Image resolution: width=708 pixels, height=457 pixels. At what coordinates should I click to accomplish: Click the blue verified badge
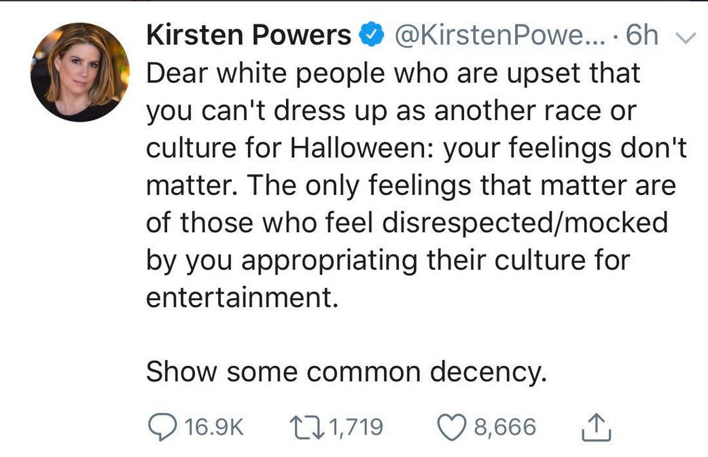[369, 36]
